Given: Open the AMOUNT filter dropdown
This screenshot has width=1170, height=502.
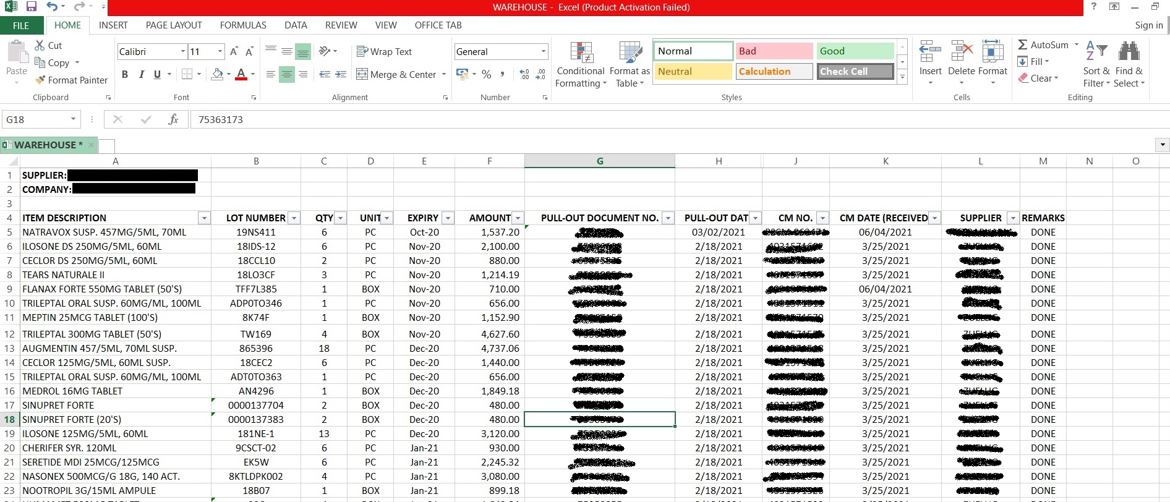Looking at the screenshot, I should [518, 218].
